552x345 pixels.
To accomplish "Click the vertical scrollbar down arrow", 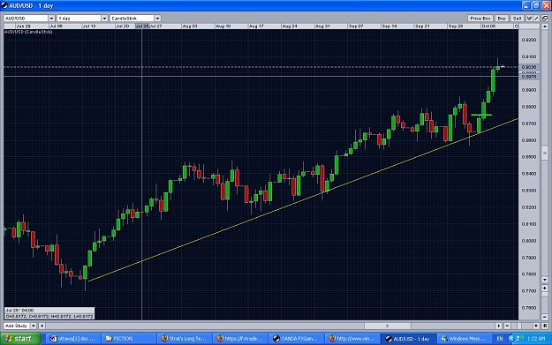I will click(545, 280).
